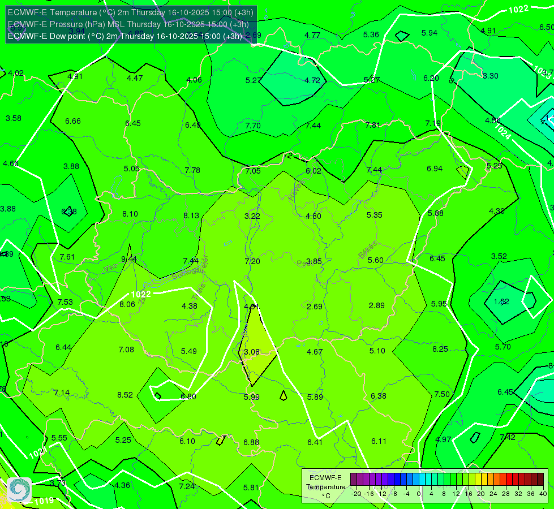Click the dew point value 7.20
Image resolution: width=554 pixels, height=509 pixels.
click(252, 261)
